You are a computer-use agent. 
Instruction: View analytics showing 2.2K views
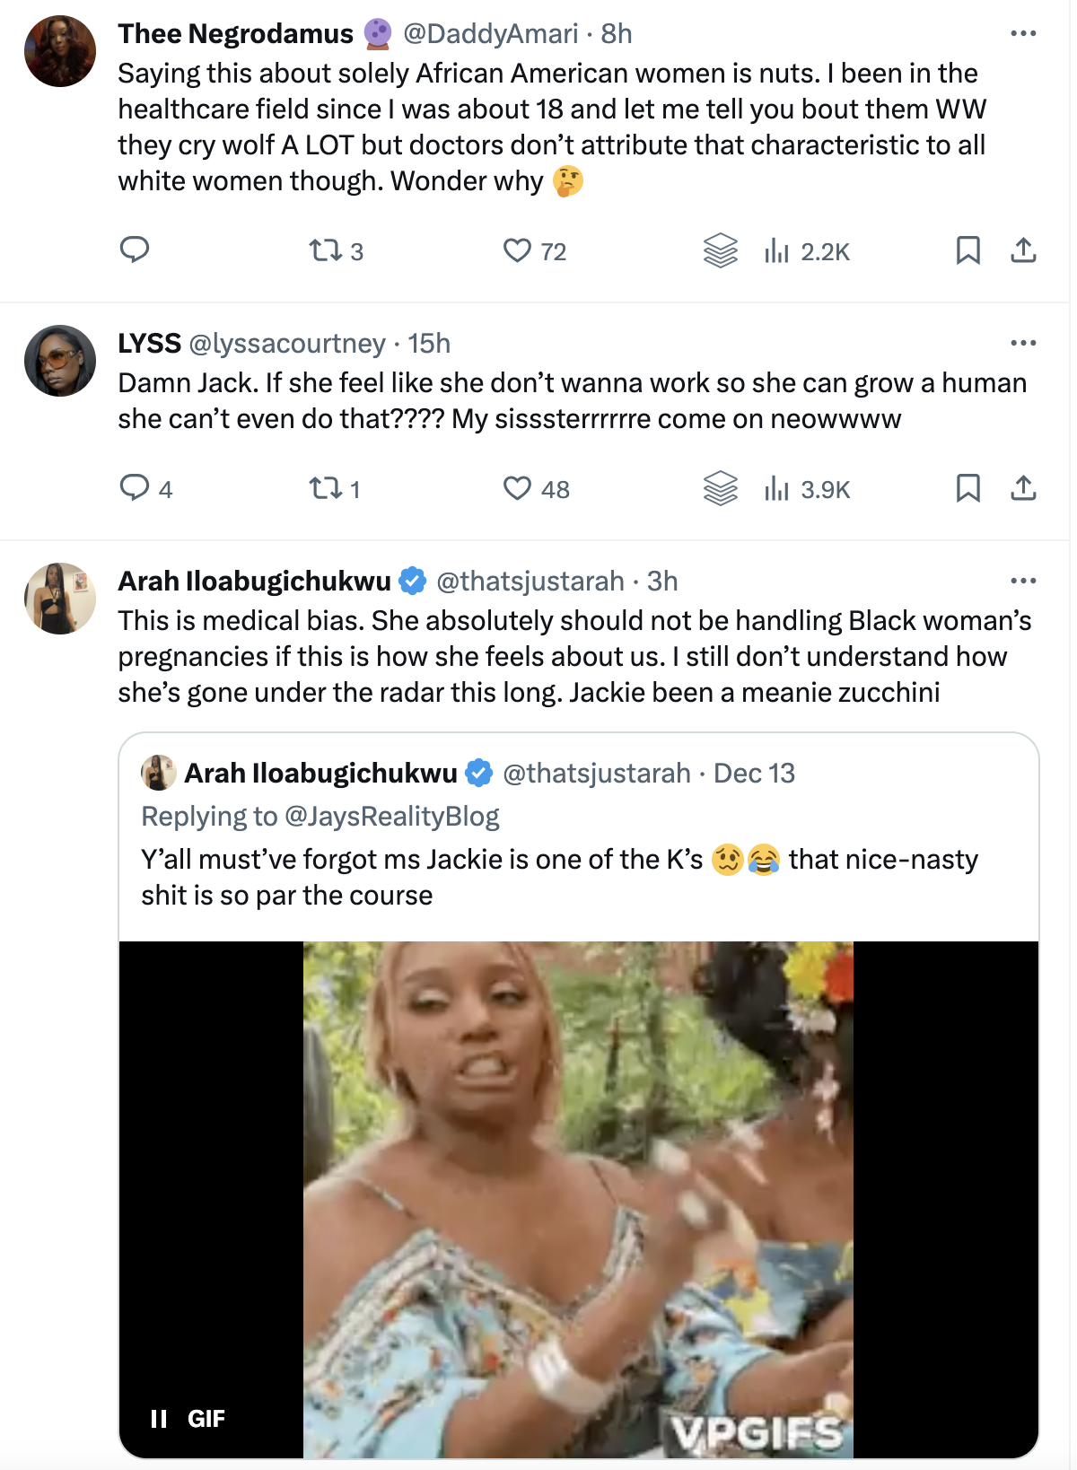pos(807,251)
